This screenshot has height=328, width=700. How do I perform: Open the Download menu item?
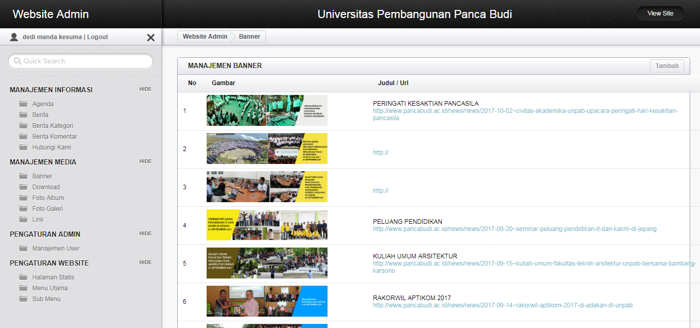46,187
